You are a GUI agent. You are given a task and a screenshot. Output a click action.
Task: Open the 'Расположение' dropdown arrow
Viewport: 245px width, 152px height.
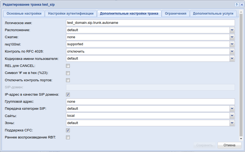tap(232, 30)
